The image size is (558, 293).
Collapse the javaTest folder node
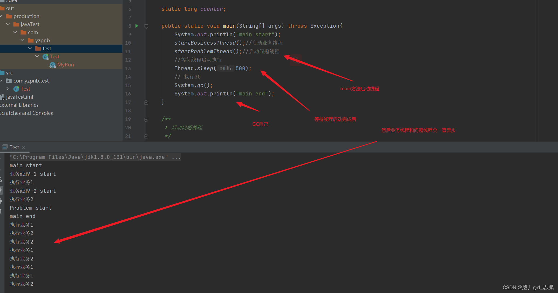click(x=8, y=24)
